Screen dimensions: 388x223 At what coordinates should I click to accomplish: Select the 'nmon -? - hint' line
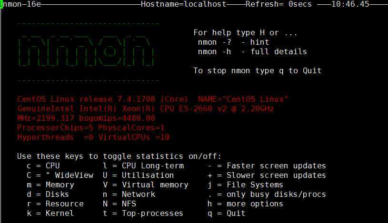[233, 42]
